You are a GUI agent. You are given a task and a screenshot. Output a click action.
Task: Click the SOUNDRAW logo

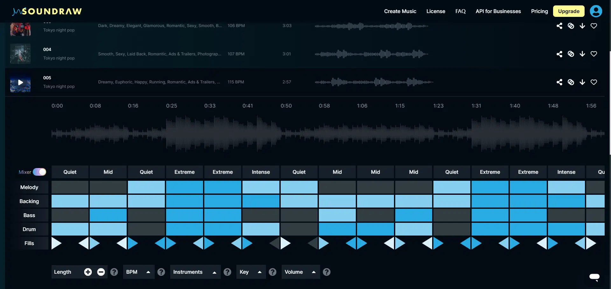click(46, 11)
